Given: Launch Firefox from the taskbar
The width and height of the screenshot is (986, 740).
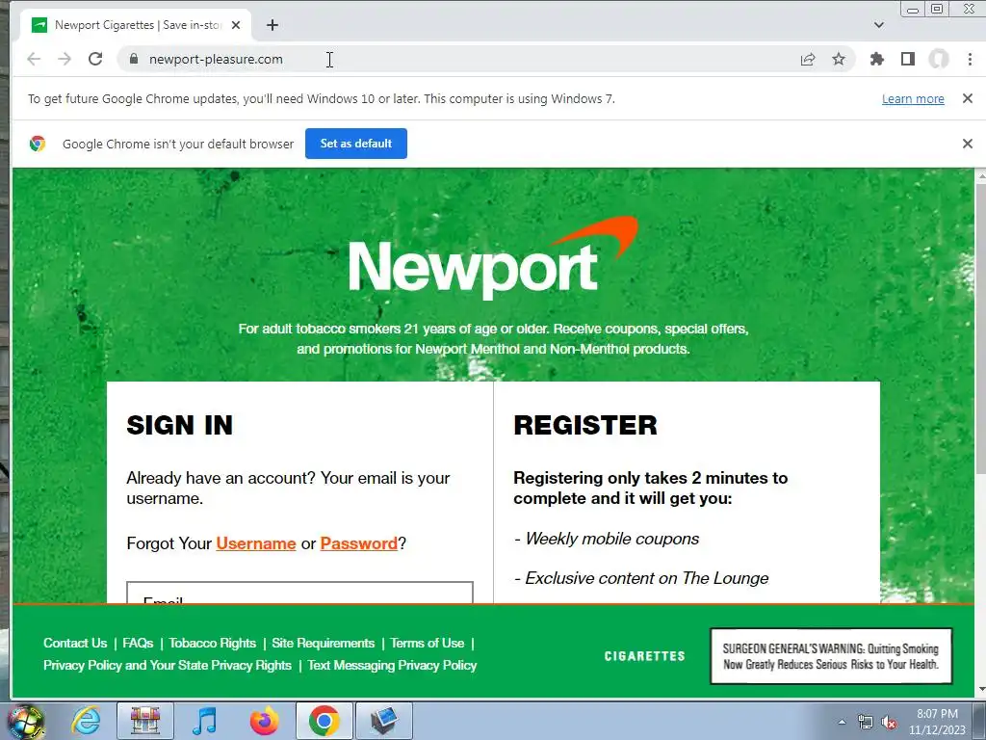Looking at the screenshot, I should 265,721.
